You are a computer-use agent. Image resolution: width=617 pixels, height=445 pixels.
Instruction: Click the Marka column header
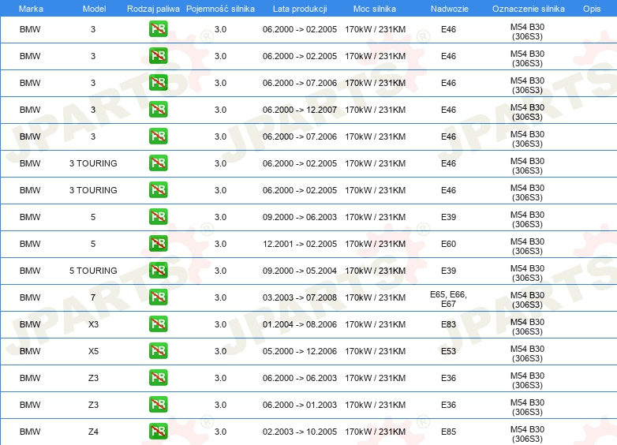coord(31,9)
